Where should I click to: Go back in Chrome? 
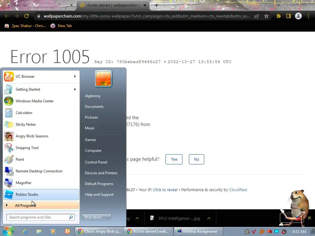(7, 16)
